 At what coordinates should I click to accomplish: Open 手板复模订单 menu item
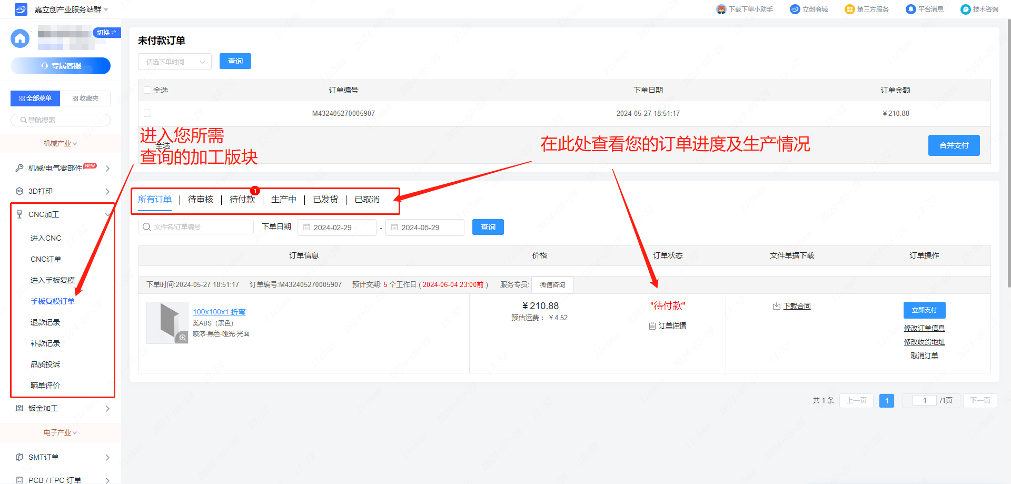pos(53,301)
